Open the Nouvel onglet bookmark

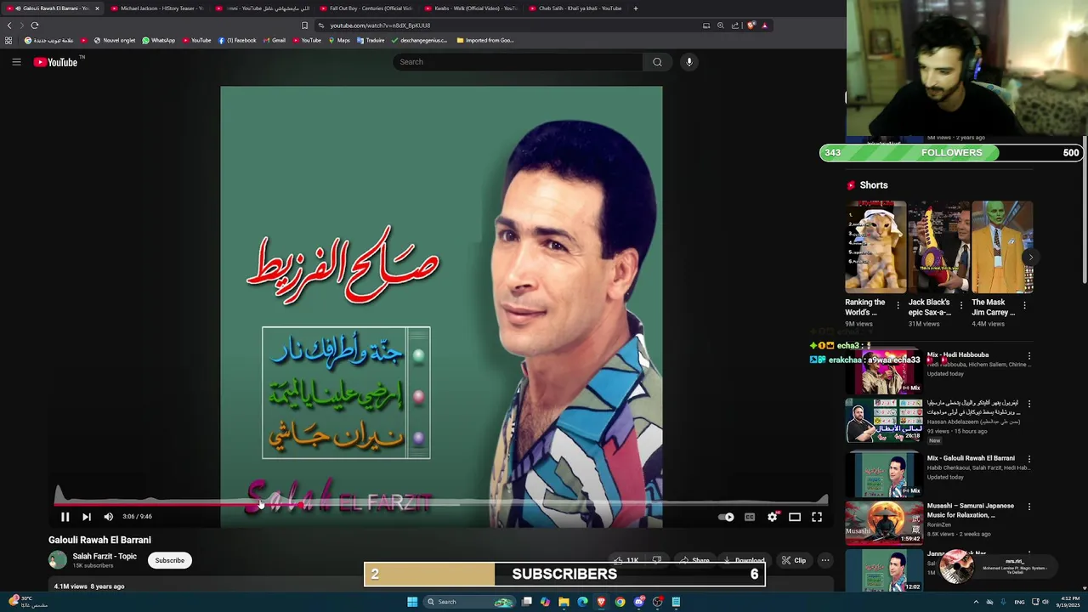(115, 40)
